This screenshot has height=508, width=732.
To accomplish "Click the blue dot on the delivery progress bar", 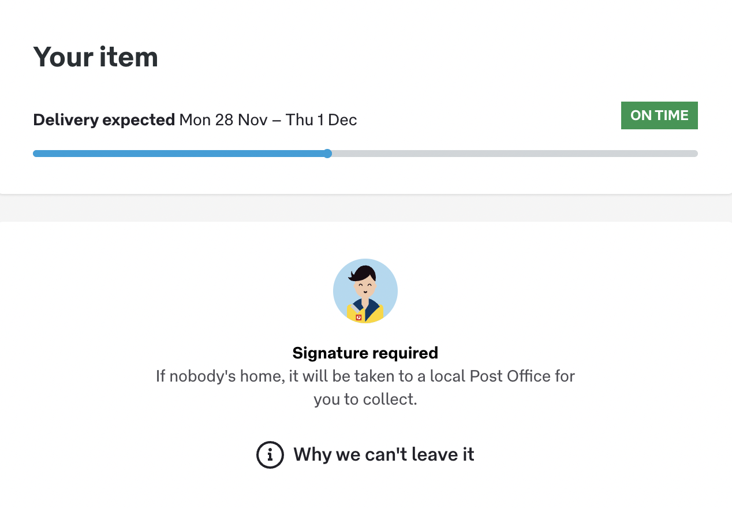I will point(327,154).
